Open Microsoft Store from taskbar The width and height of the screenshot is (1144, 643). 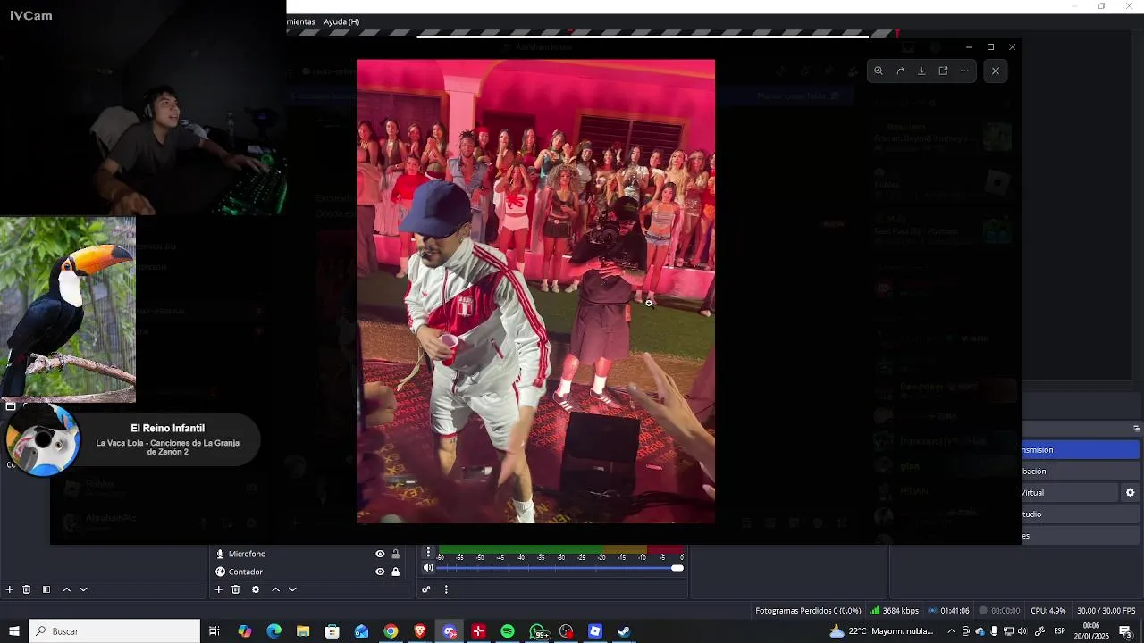pyautogui.click(x=332, y=631)
